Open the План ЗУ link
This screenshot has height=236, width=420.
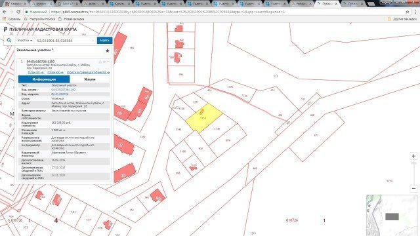coord(35,72)
